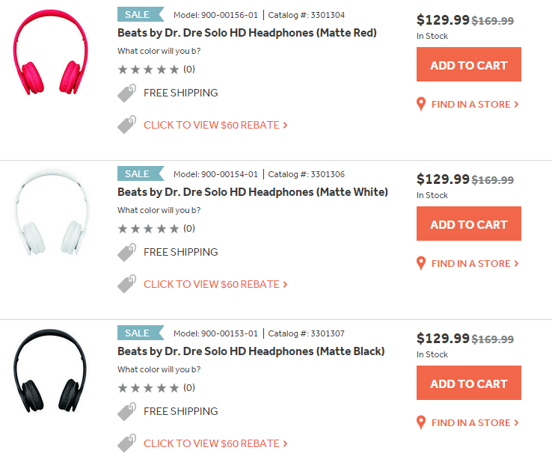
Task: Click the rebate tag icon for Matte Red
Action: tap(126, 125)
